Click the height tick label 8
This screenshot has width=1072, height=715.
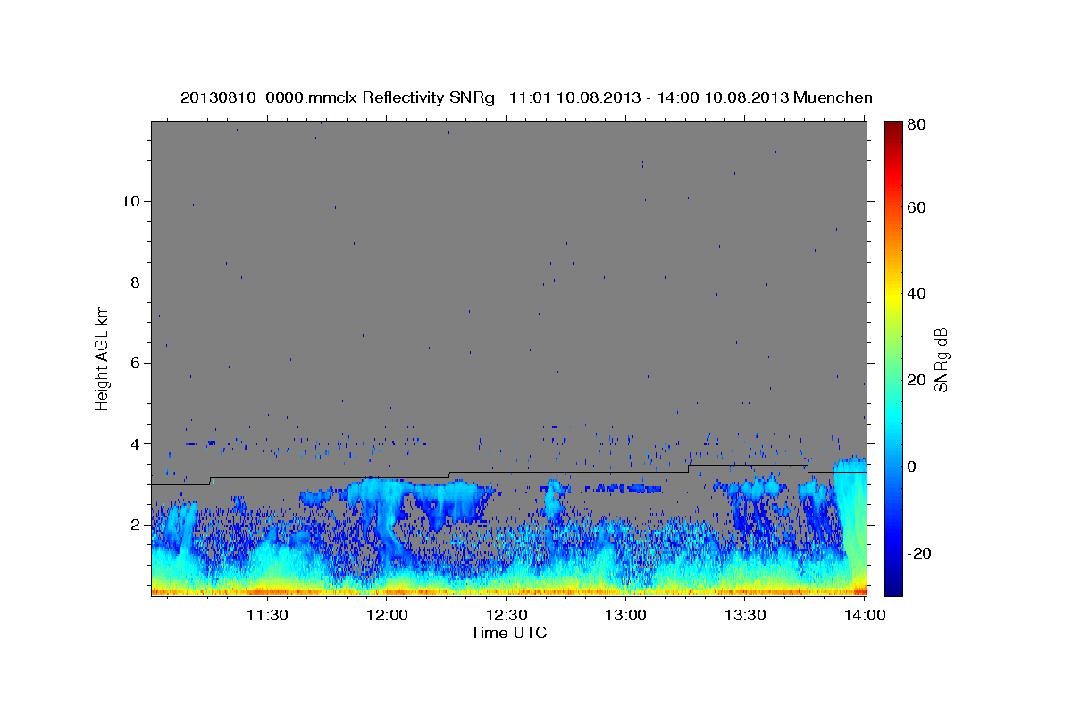[x=134, y=282]
